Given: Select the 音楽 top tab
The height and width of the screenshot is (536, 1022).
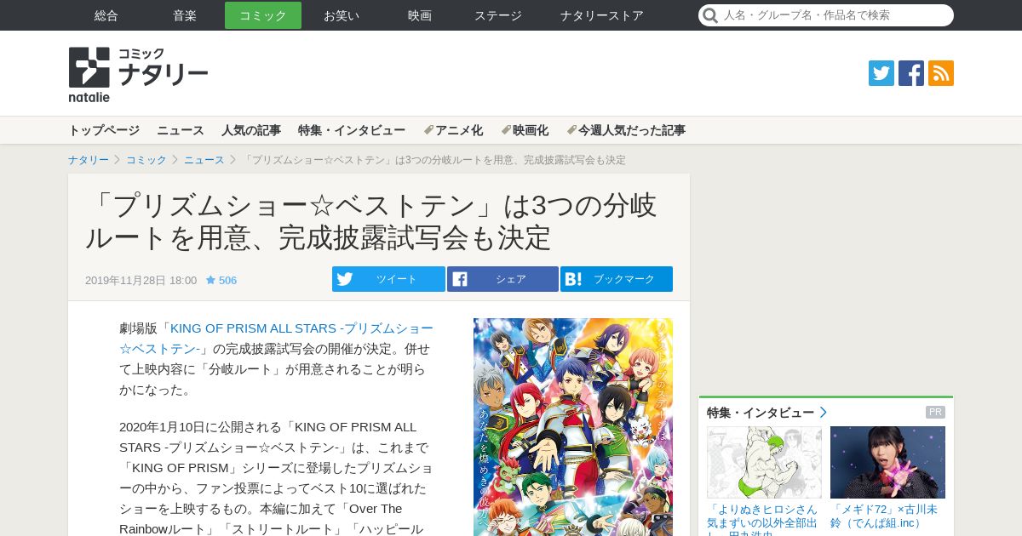Looking at the screenshot, I should pyautogui.click(x=185, y=15).
